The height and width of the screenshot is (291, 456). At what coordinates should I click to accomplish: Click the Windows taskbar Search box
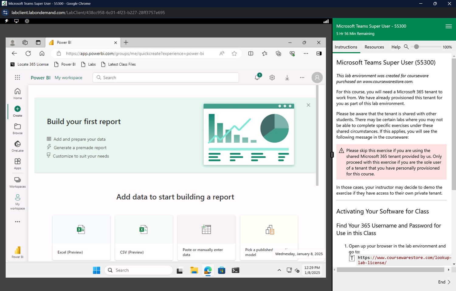pyautogui.click(x=139, y=270)
